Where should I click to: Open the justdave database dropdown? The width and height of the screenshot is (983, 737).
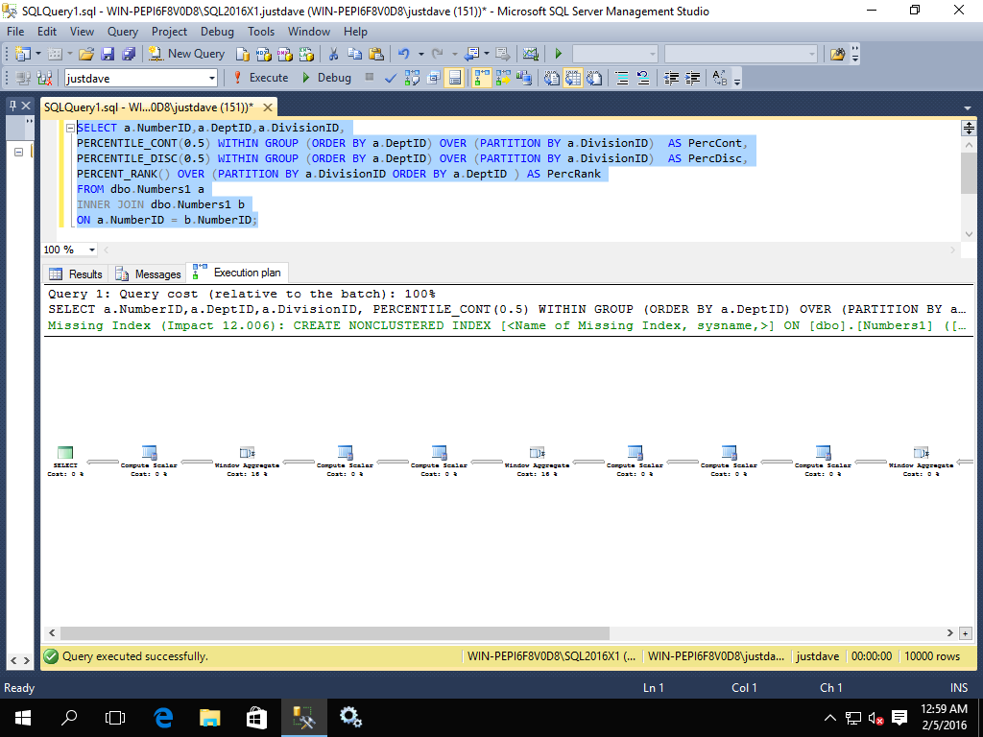point(209,78)
